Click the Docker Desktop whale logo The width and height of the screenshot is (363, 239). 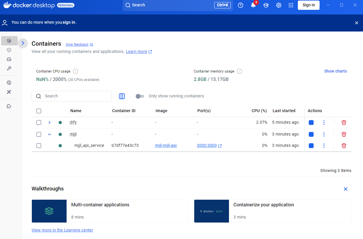[8, 5]
